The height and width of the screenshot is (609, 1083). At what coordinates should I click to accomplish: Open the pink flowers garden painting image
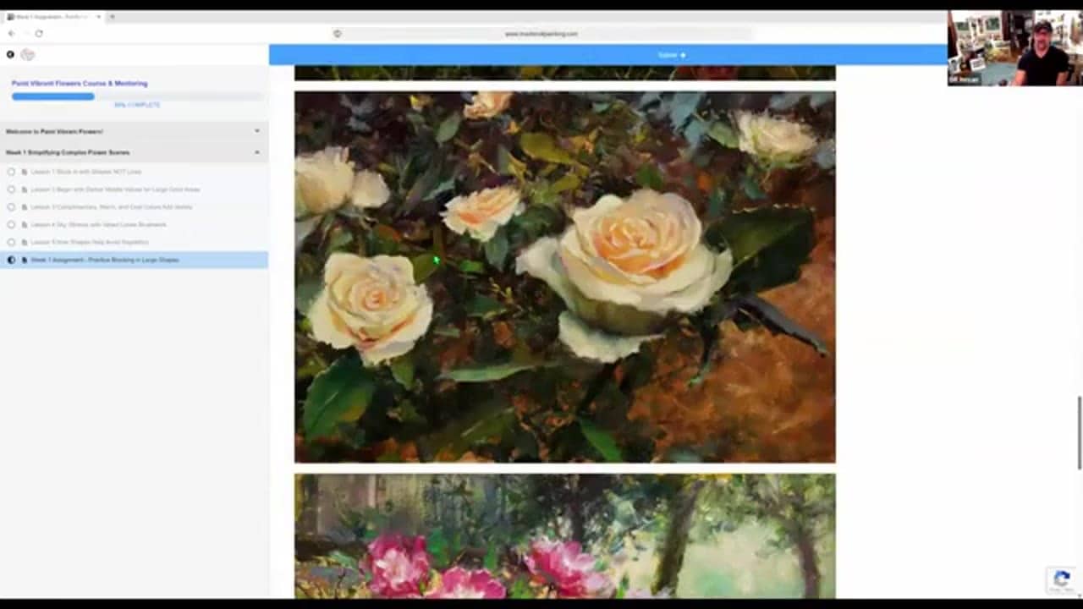pyautogui.click(x=564, y=536)
